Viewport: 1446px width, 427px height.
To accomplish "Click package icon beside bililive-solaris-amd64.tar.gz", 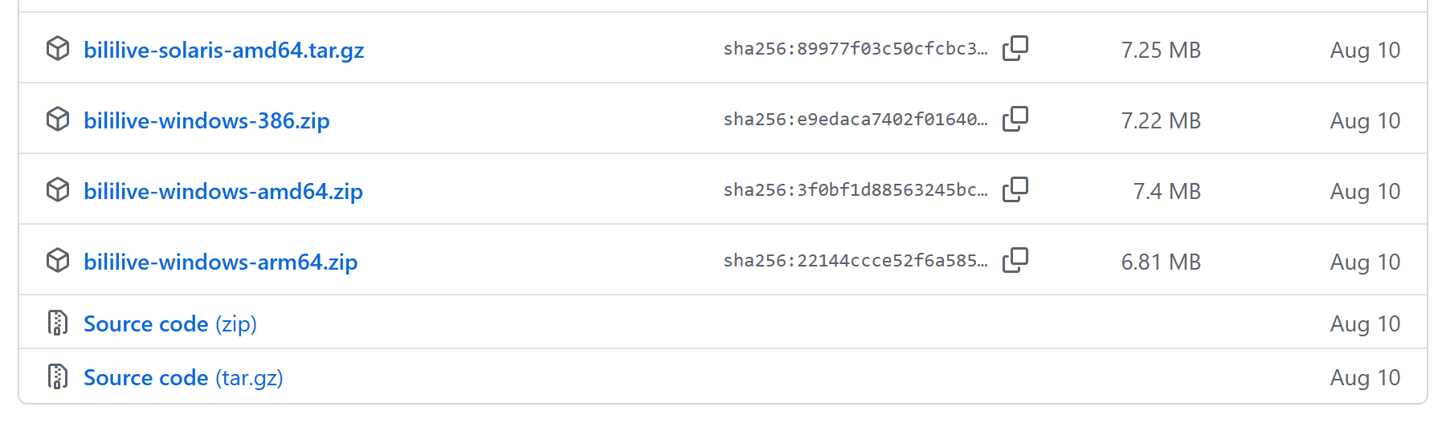I will tap(58, 49).
